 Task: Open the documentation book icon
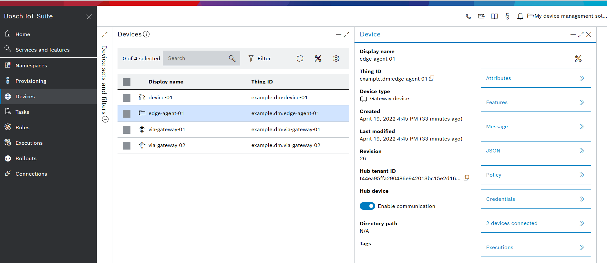(494, 16)
